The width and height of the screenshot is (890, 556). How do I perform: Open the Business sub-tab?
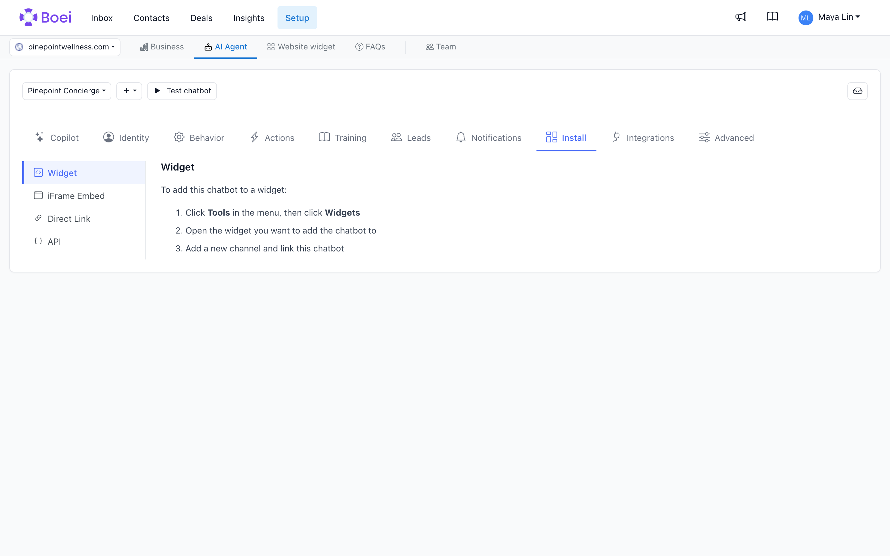(162, 47)
